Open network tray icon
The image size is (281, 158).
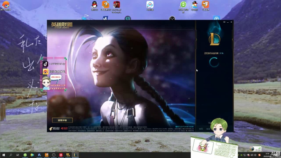(x=245, y=155)
